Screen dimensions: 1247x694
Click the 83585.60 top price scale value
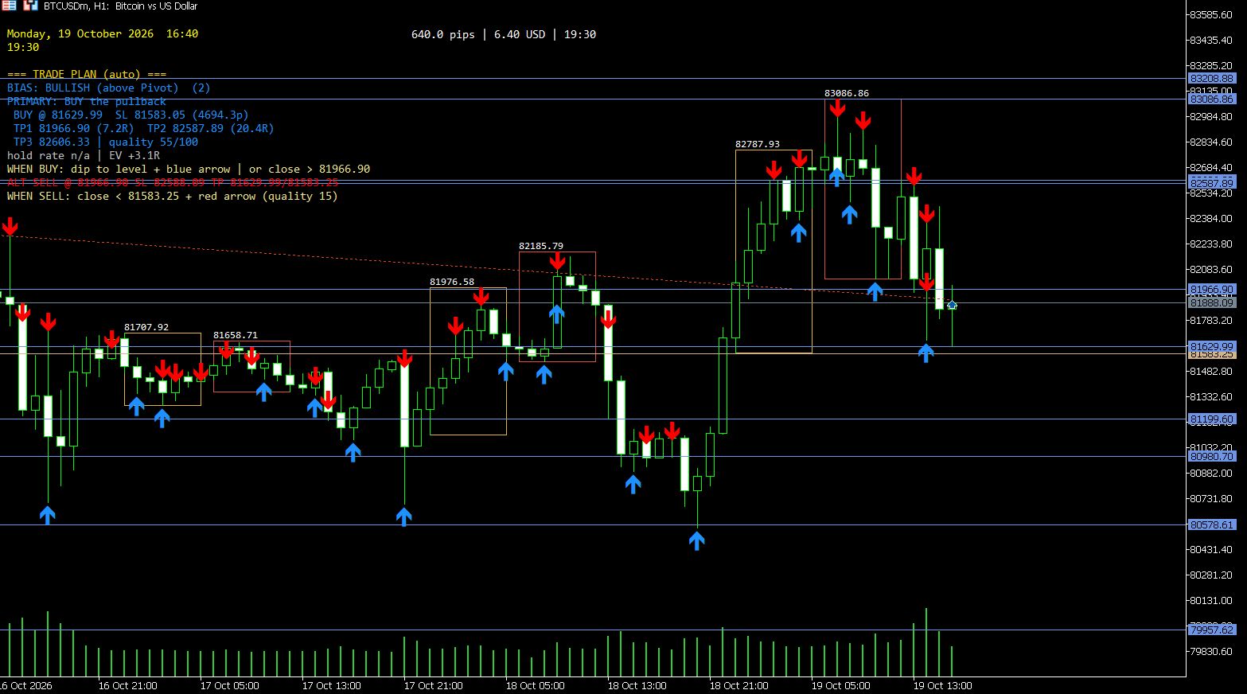tap(1210, 14)
